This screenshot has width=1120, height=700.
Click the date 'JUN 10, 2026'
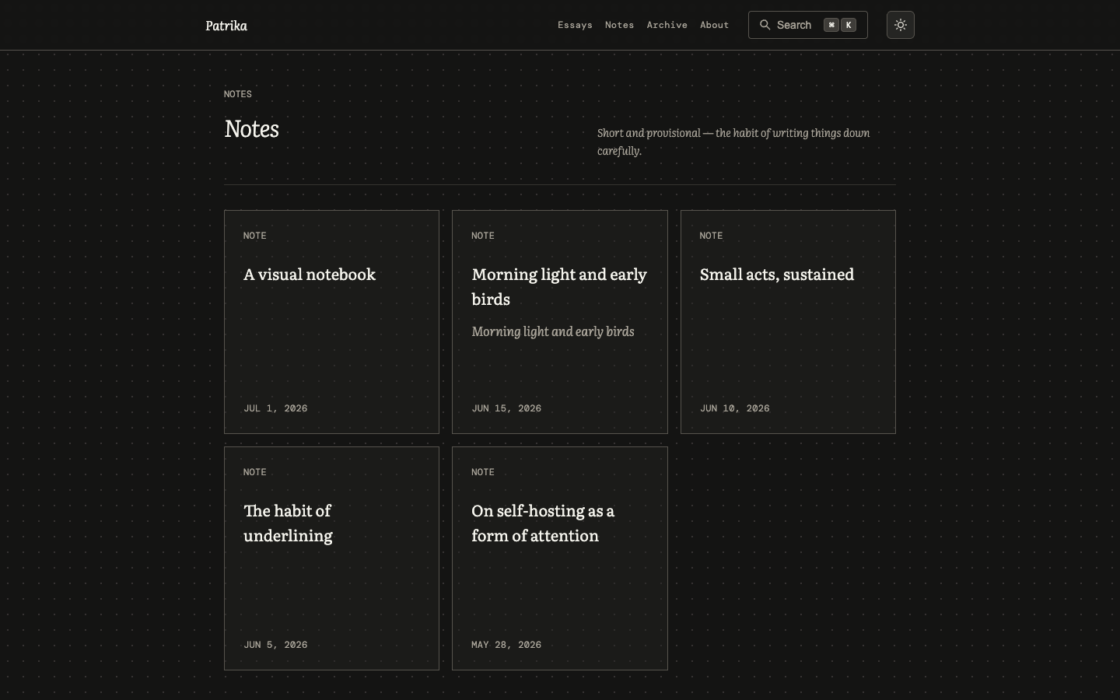click(x=735, y=408)
